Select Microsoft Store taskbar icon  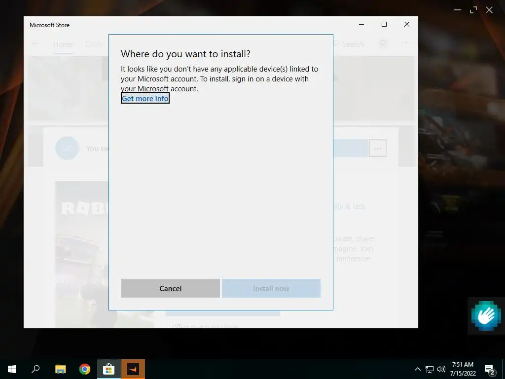109,369
